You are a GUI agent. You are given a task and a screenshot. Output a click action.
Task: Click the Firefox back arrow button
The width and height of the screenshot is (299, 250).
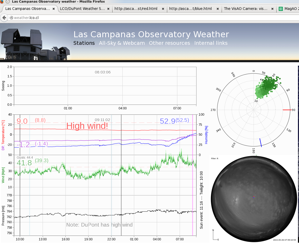pos(4,18)
